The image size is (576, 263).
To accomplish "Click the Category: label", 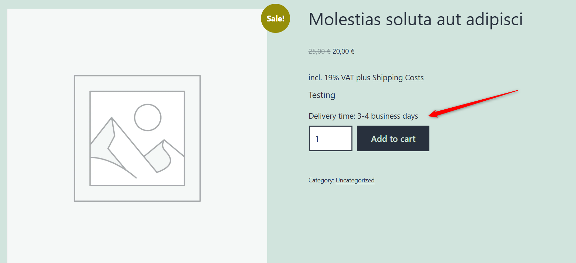I will click(x=321, y=180).
